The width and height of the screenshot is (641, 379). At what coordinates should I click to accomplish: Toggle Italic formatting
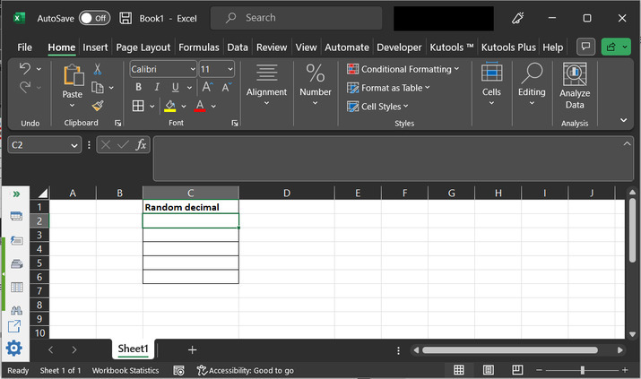click(157, 87)
